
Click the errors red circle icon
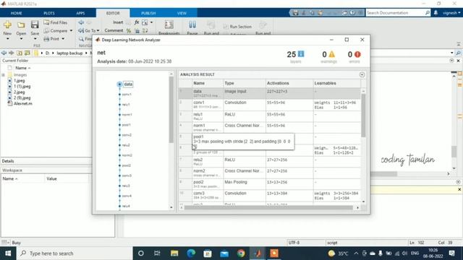point(357,54)
